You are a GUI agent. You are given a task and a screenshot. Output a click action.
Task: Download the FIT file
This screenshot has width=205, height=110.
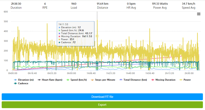pyautogui.click(x=102, y=97)
